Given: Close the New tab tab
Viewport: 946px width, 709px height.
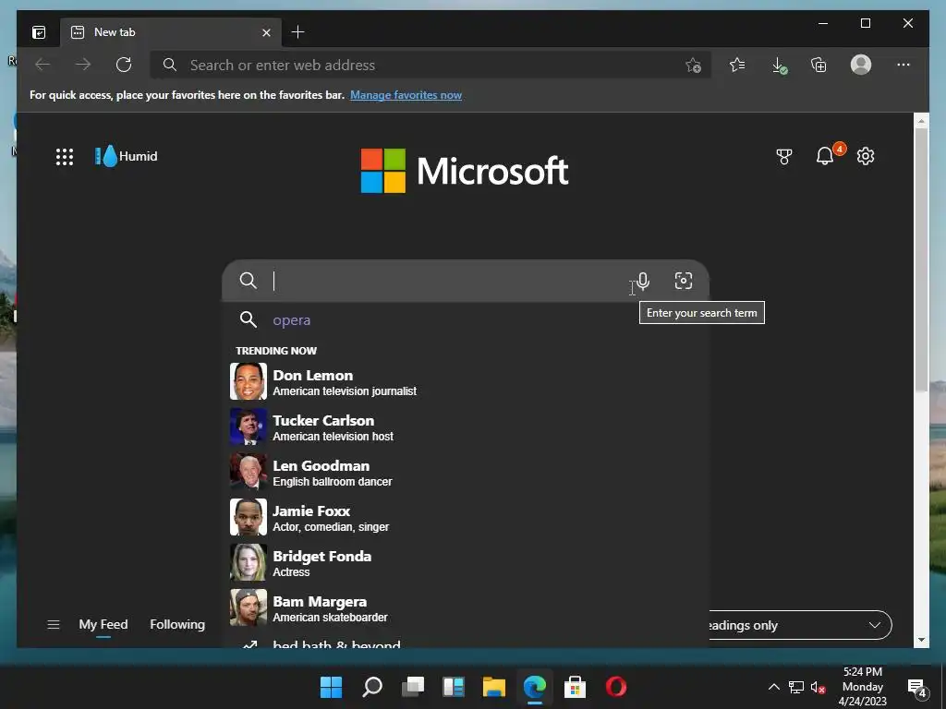Looking at the screenshot, I should pos(266,32).
